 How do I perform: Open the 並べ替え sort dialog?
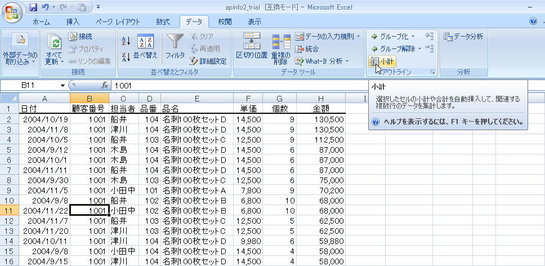pos(146,46)
